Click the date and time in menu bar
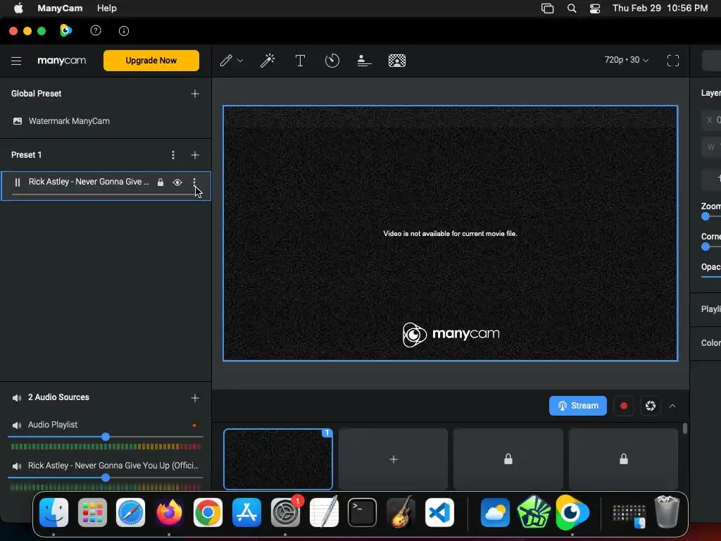Screen dimensions: 721x541 click(x=660, y=8)
